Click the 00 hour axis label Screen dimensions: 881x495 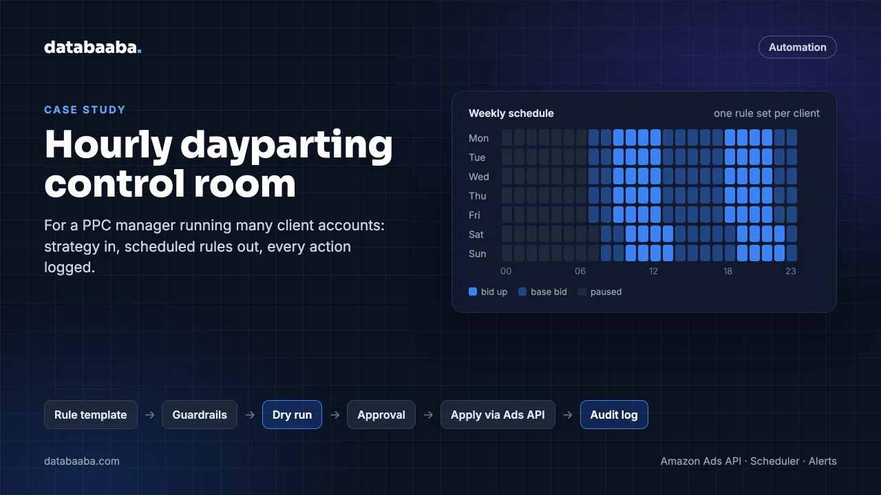click(x=507, y=271)
